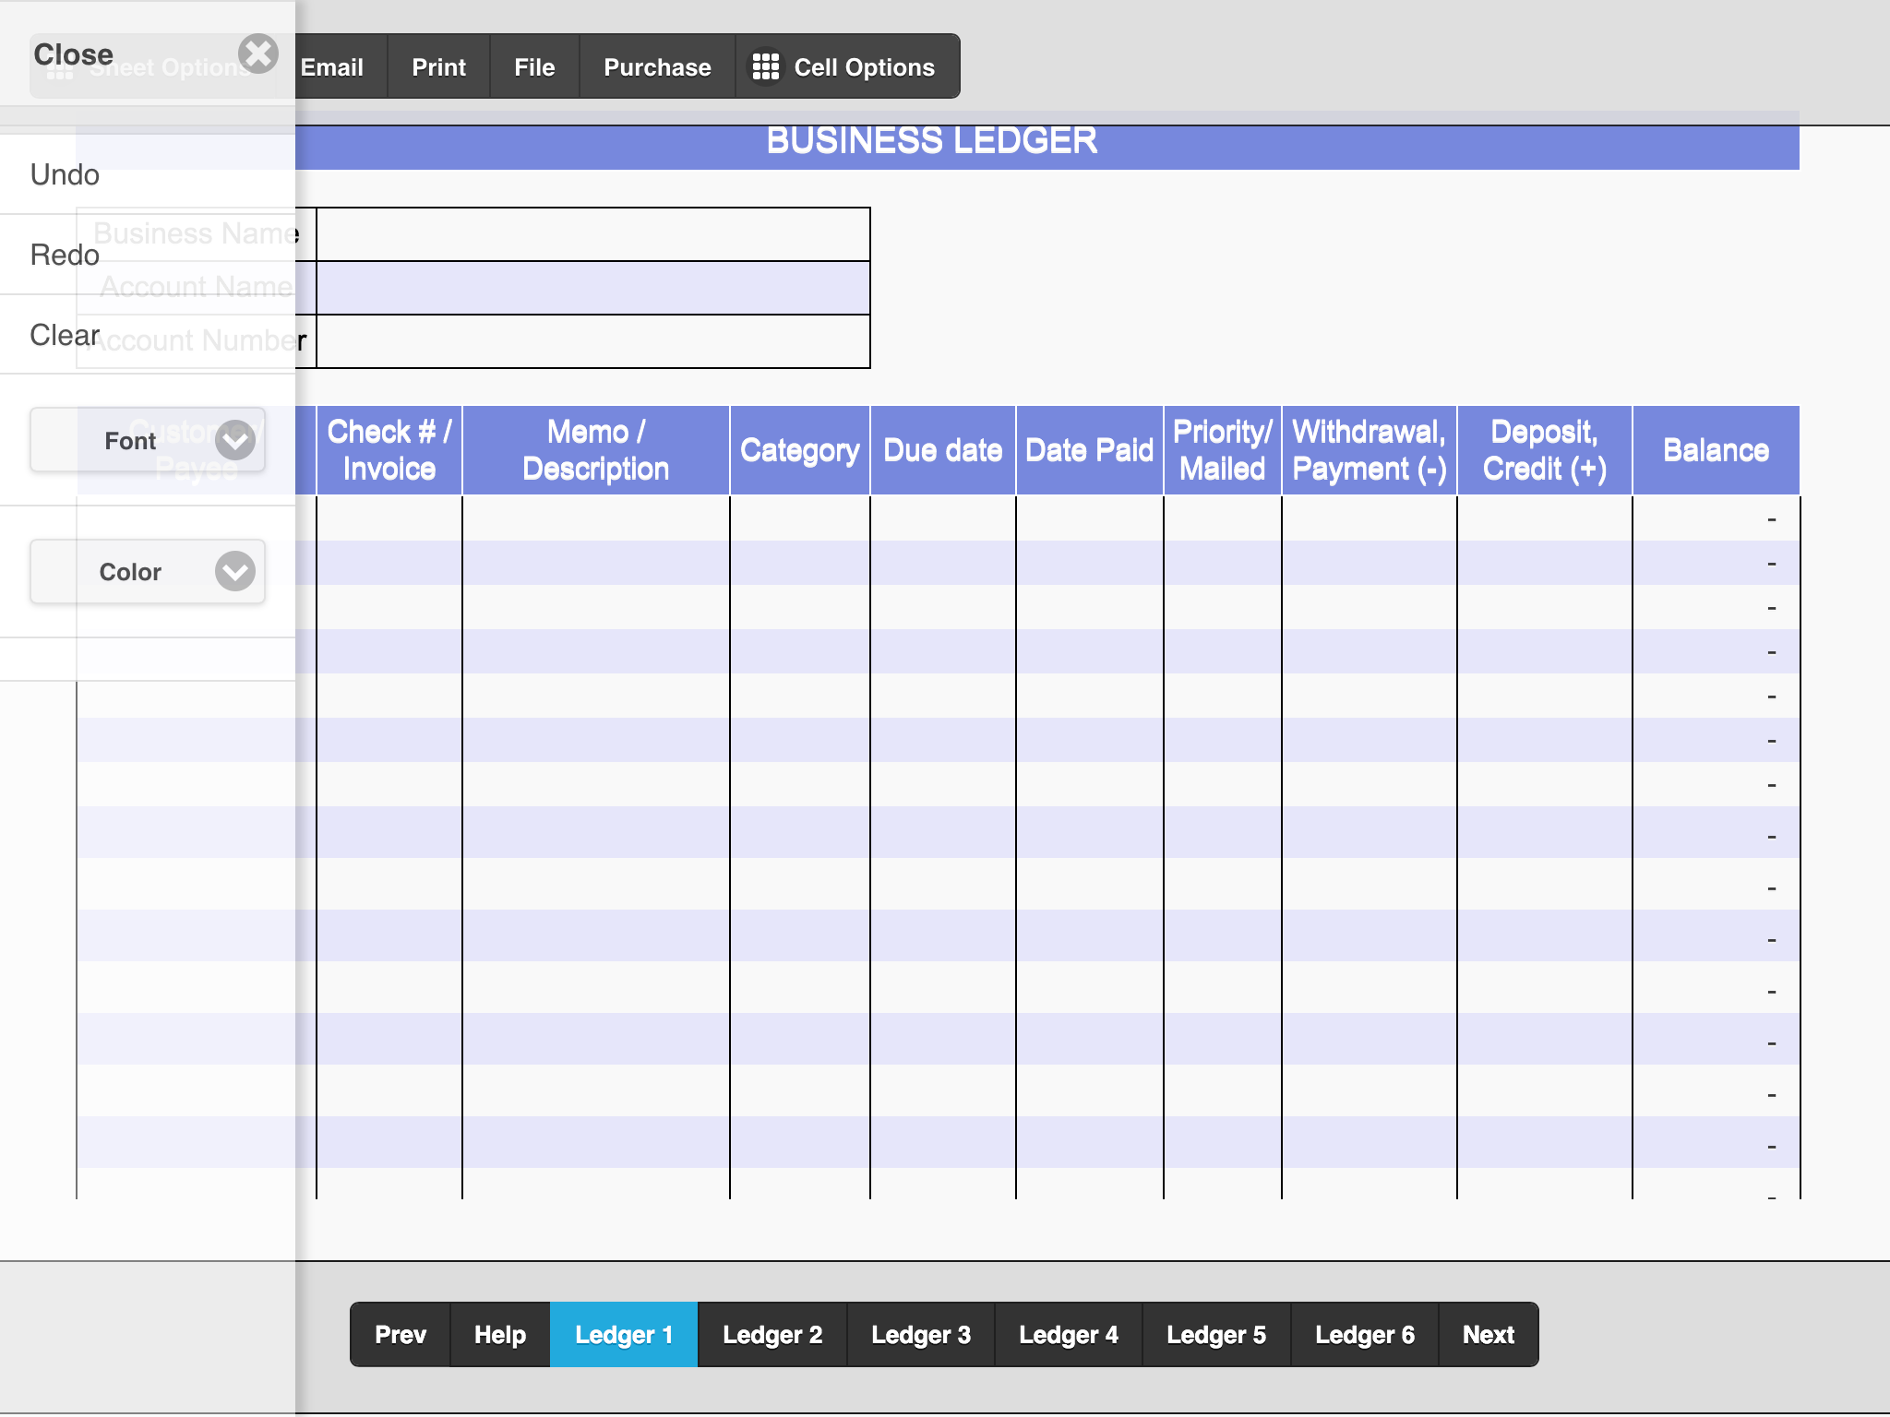The width and height of the screenshot is (1890, 1417).
Task: Expand the Color dropdown arrow
Action: [235, 571]
